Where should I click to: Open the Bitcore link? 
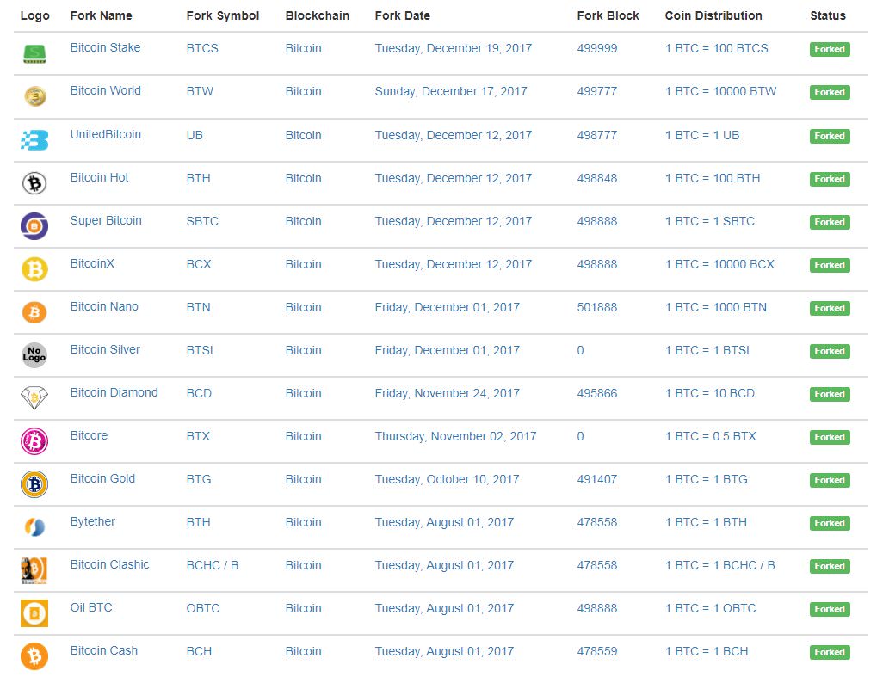(x=89, y=435)
